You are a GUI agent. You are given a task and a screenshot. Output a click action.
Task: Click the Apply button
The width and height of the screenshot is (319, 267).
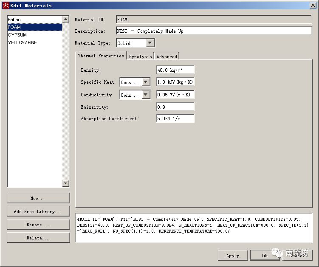point(232,256)
